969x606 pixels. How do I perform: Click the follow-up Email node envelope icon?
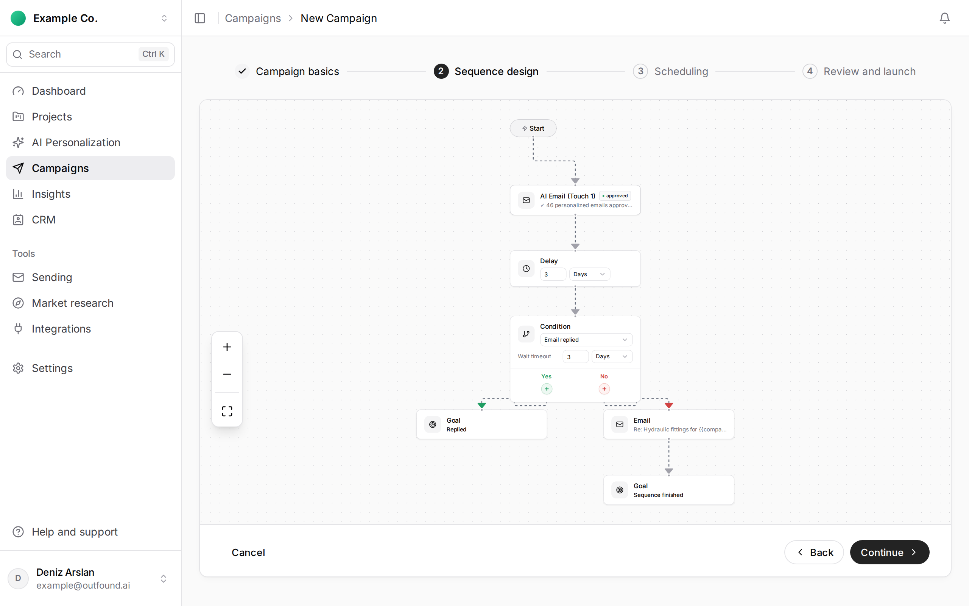point(620,425)
